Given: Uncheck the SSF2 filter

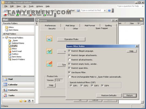Looking at the screenshot, I should (x=81, y=86).
